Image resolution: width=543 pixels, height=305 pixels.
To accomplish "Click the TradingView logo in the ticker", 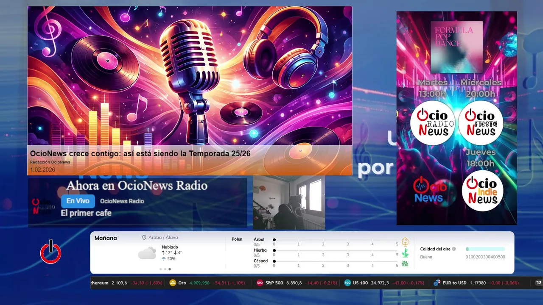I will (x=539, y=283).
